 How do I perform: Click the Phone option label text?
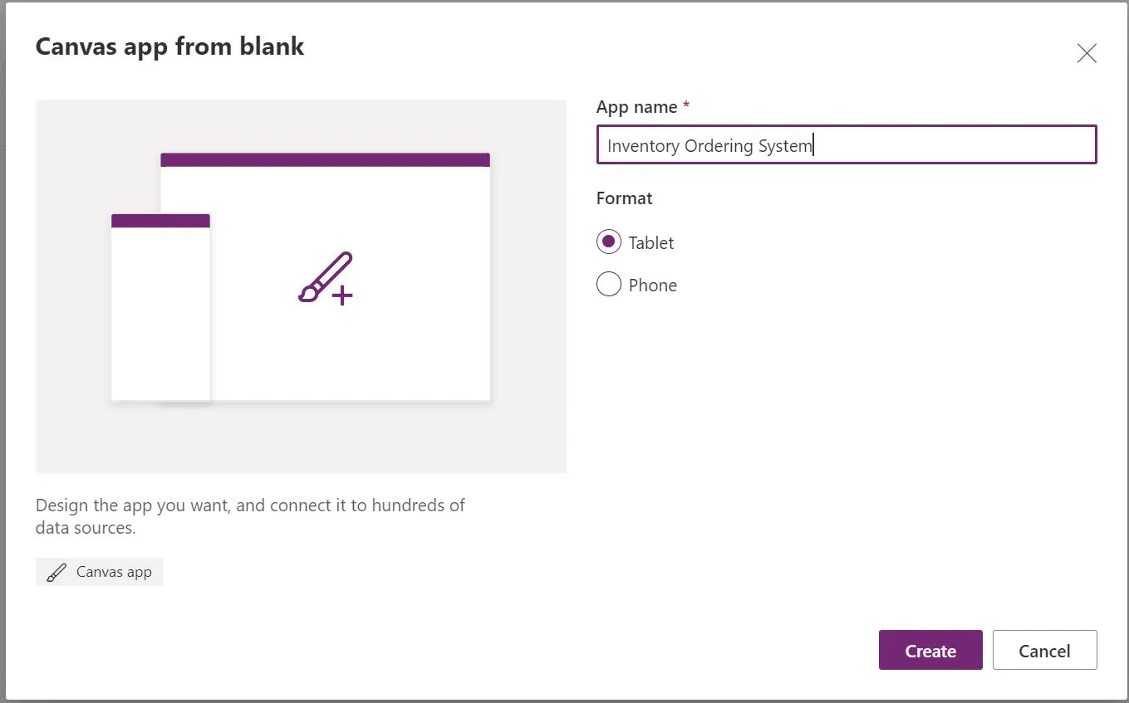pos(653,286)
